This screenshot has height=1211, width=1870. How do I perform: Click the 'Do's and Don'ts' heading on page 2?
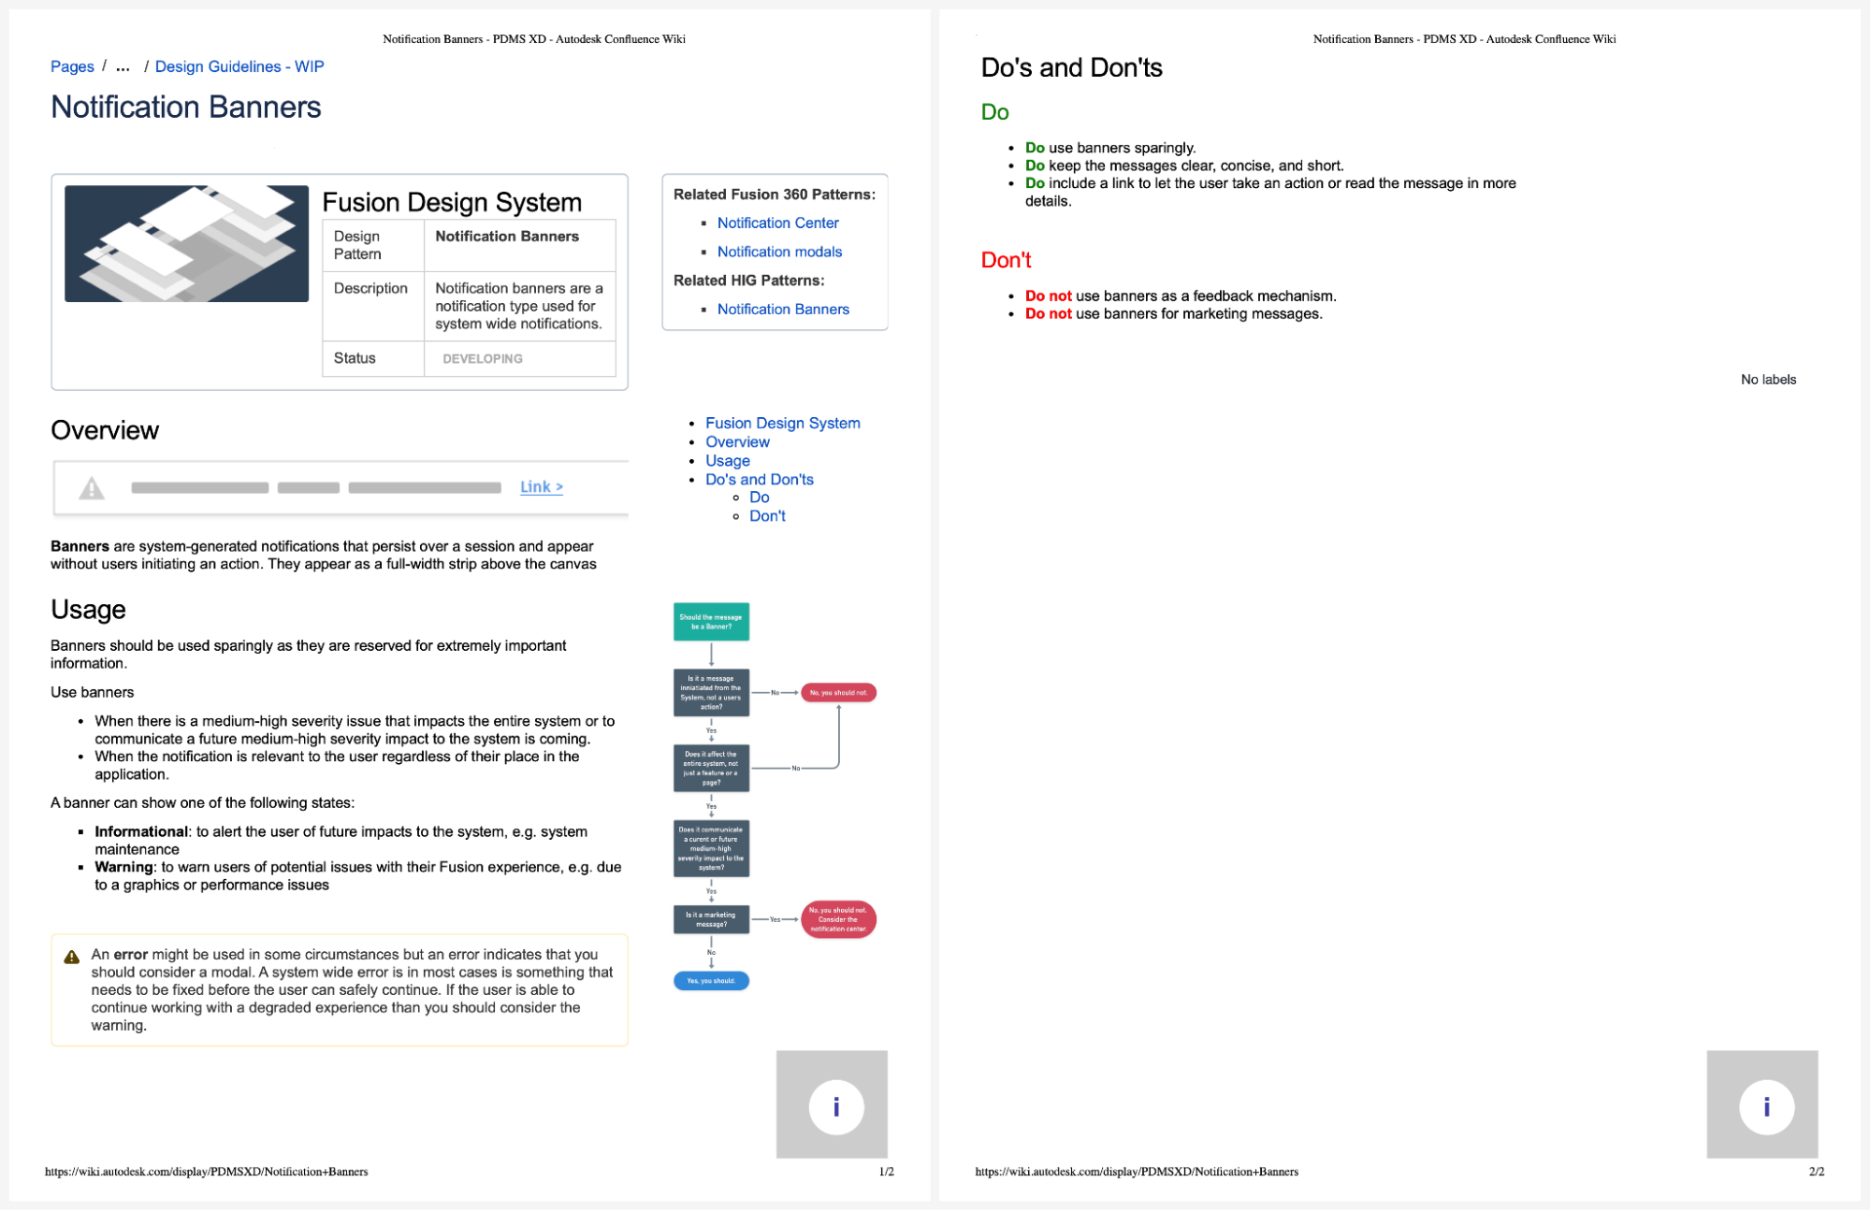(1071, 67)
